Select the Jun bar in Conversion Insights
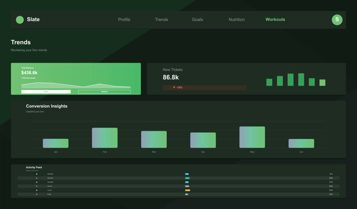 (301, 143)
